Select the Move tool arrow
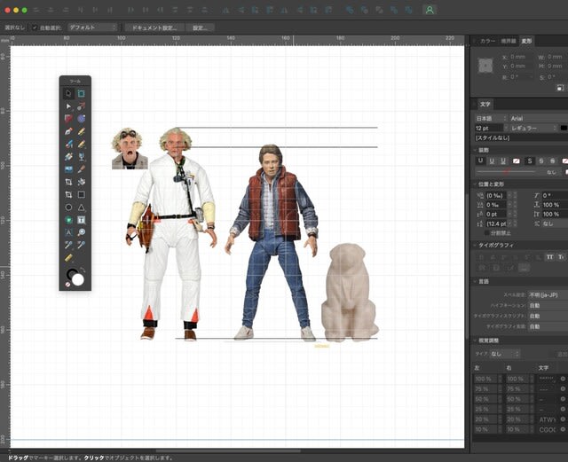This screenshot has height=462, width=568. (68, 93)
